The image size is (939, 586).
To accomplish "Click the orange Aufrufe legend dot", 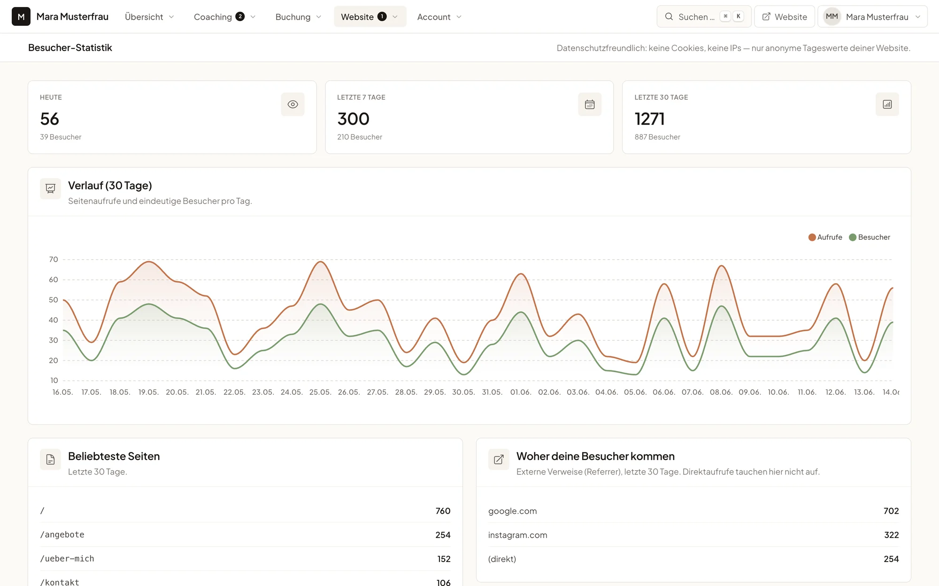I will [x=812, y=237].
